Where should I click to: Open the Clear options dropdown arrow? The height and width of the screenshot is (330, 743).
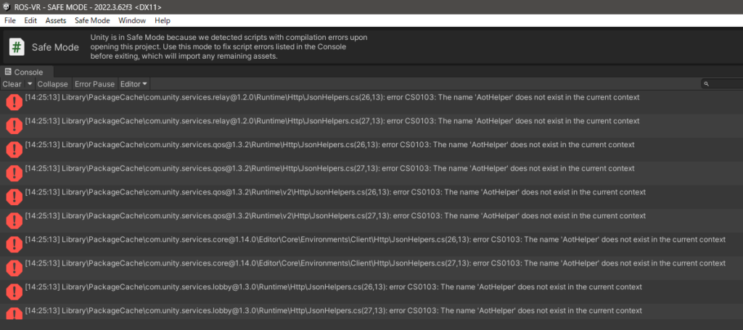pos(30,84)
